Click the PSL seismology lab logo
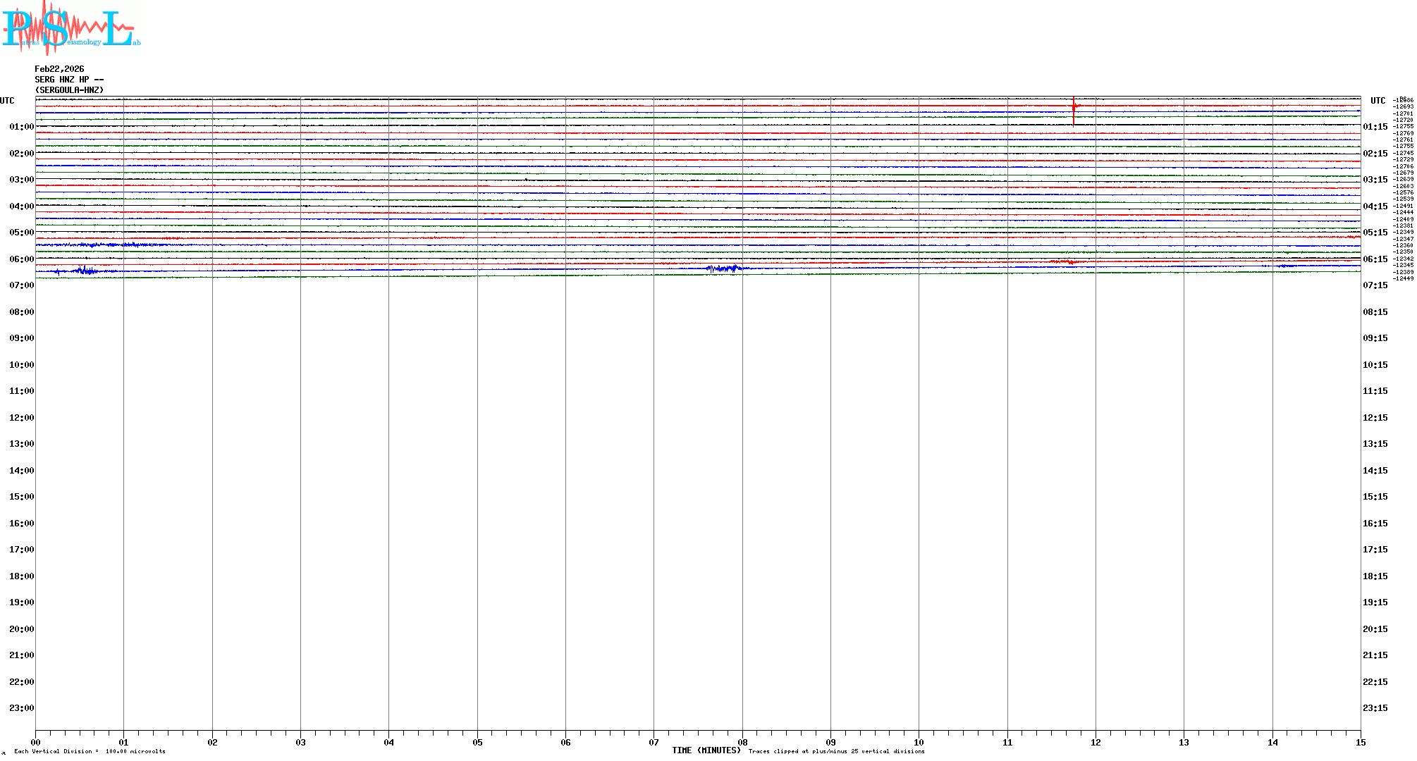The height and width of the screenshot is (761, 1417). (70, 28)
